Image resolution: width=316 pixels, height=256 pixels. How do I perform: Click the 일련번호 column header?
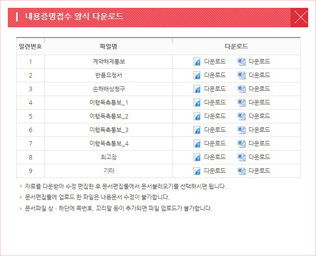click(x=30, y=46)
